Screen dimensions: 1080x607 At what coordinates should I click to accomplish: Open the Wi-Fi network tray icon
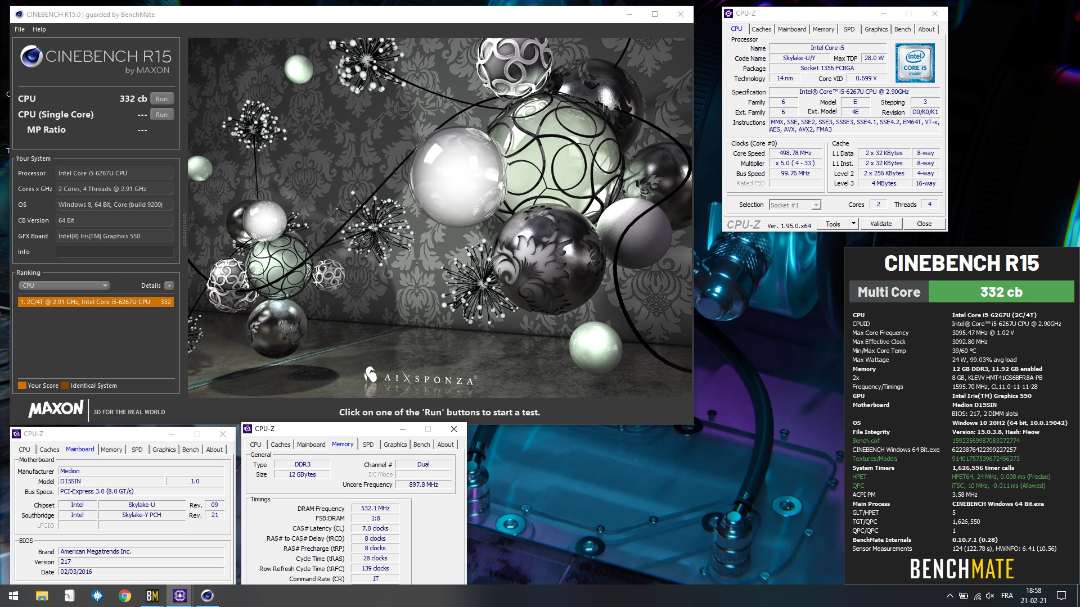[x=978, y=596]
